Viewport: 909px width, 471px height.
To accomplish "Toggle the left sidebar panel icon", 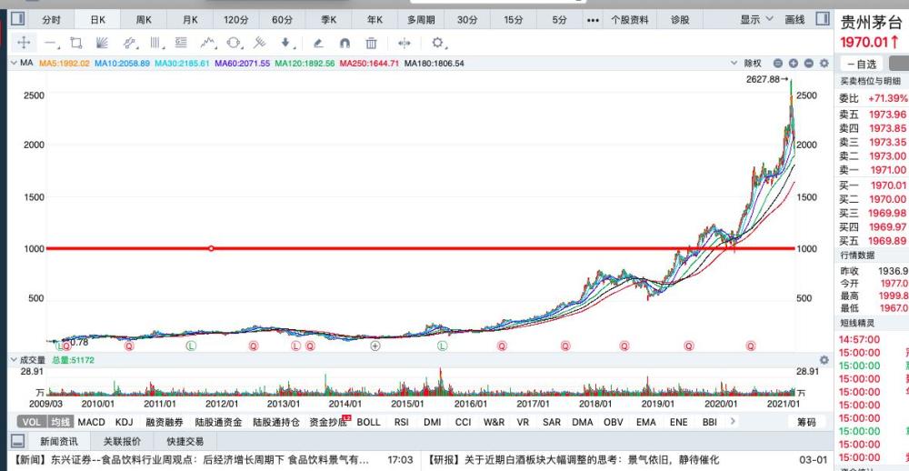I will 17,18.
